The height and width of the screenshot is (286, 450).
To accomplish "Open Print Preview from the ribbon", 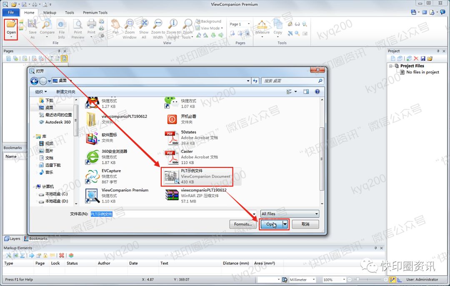I will [78, 29].
